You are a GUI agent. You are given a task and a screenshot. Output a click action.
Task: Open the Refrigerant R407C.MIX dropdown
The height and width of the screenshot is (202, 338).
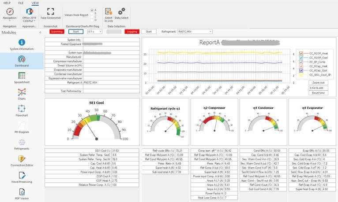[195, 32]
